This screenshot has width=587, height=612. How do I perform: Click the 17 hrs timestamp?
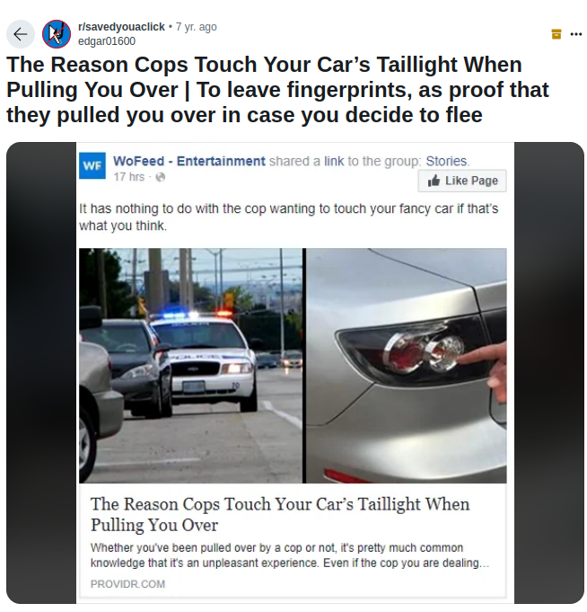point(129,177)
